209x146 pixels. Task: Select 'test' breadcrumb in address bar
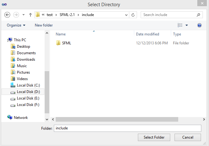[50, 15]
